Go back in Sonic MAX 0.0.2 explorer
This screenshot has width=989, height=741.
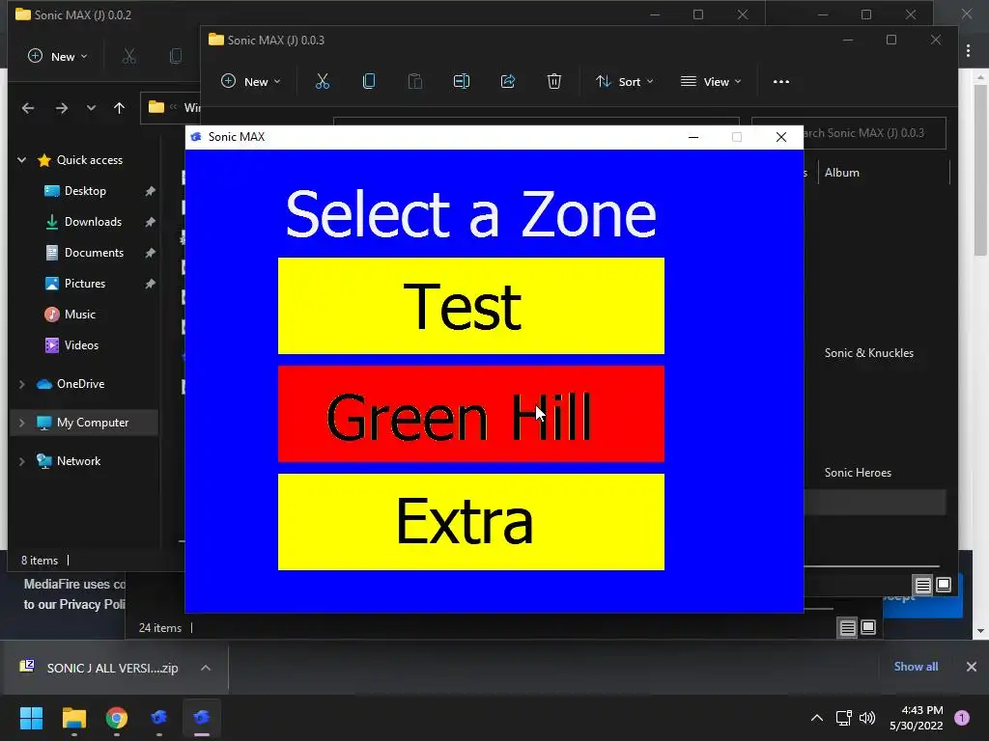pyautogui.click(x=28, y=108)
